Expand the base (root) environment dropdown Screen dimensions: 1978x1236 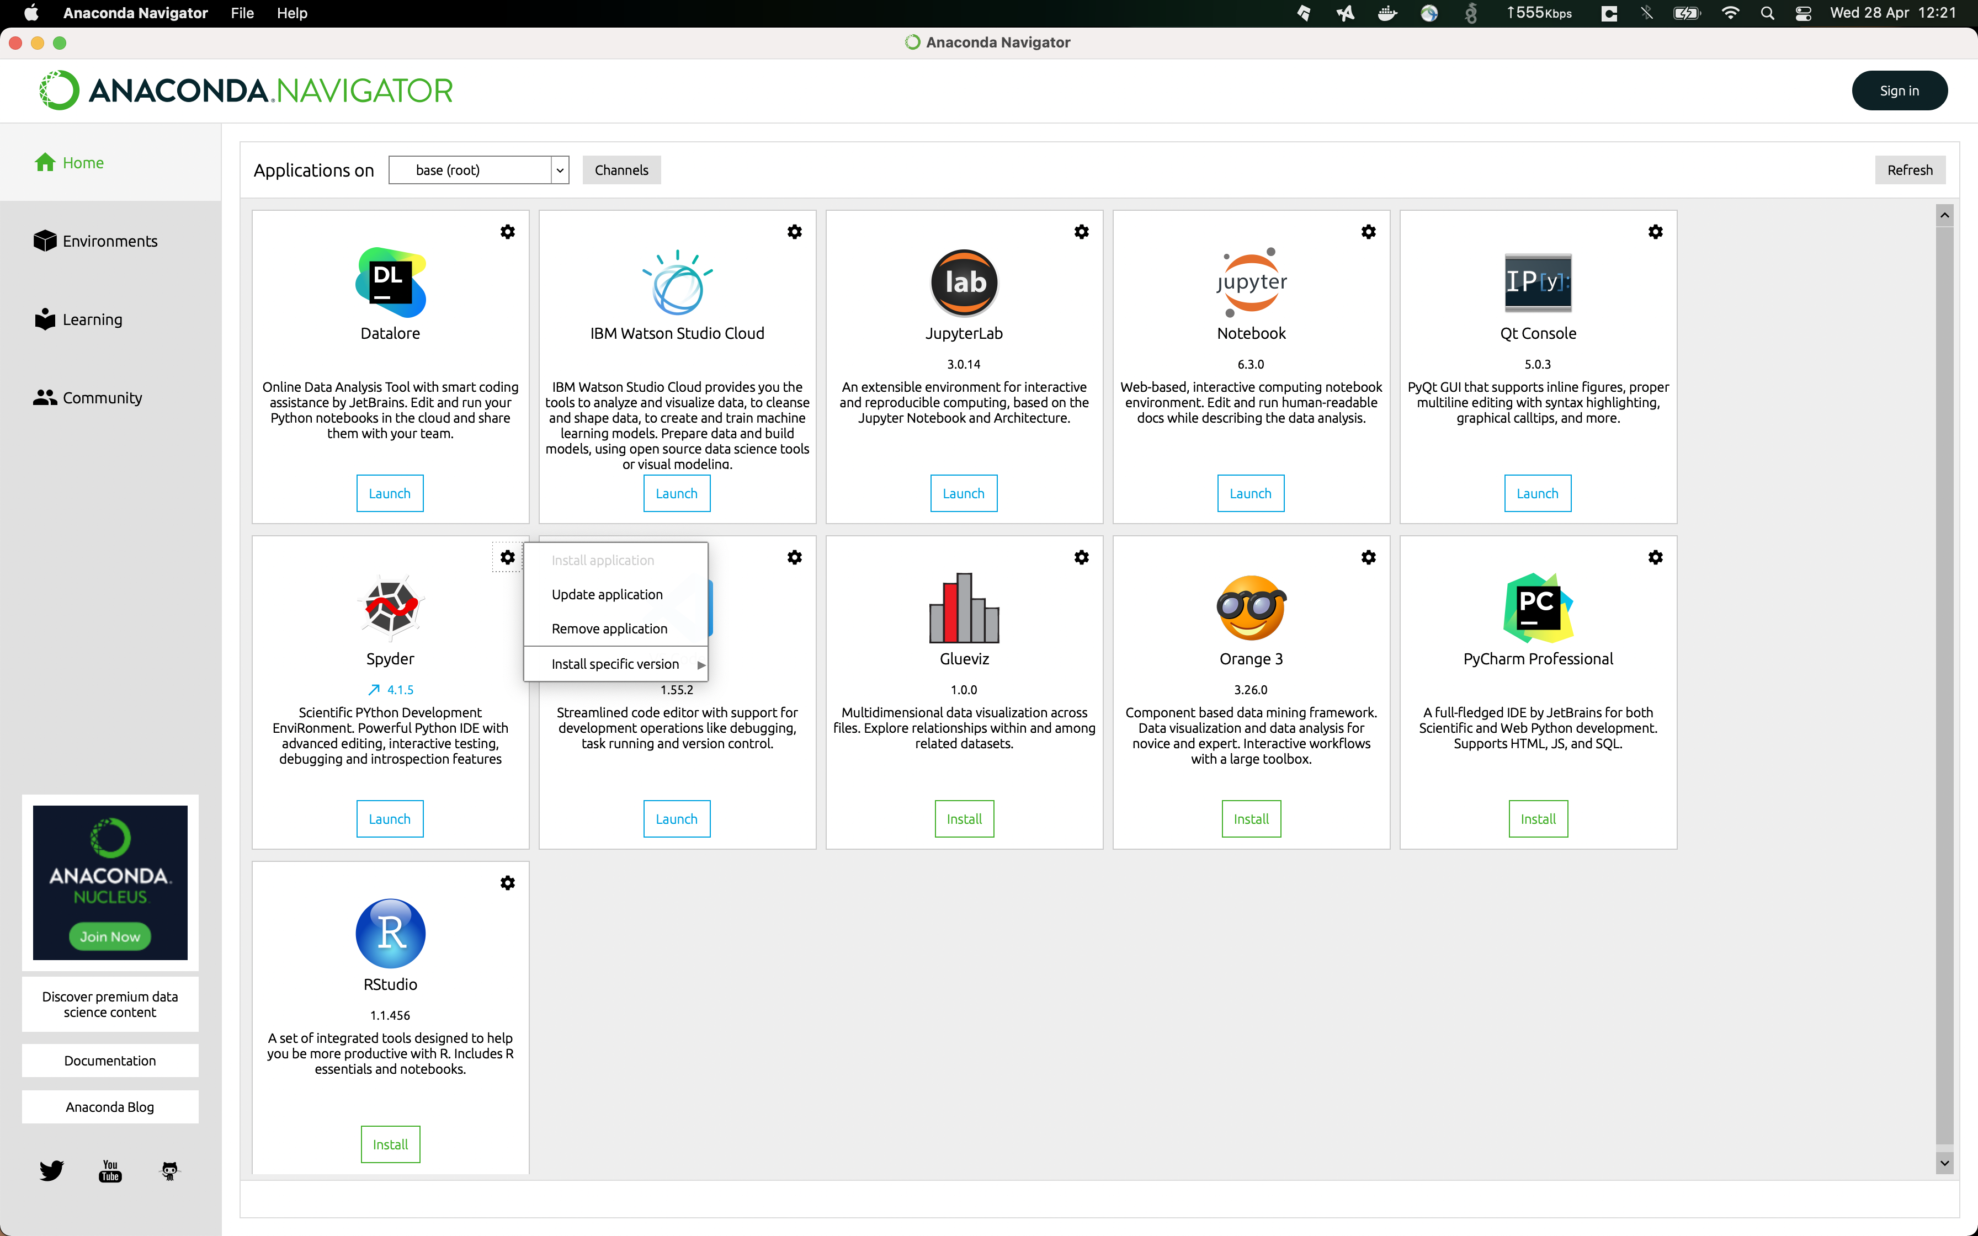tap(560, 170)
